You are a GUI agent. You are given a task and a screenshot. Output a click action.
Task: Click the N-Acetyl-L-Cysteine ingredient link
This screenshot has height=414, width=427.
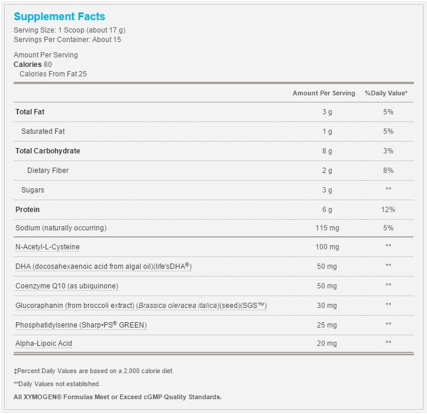tap(47, 247)
